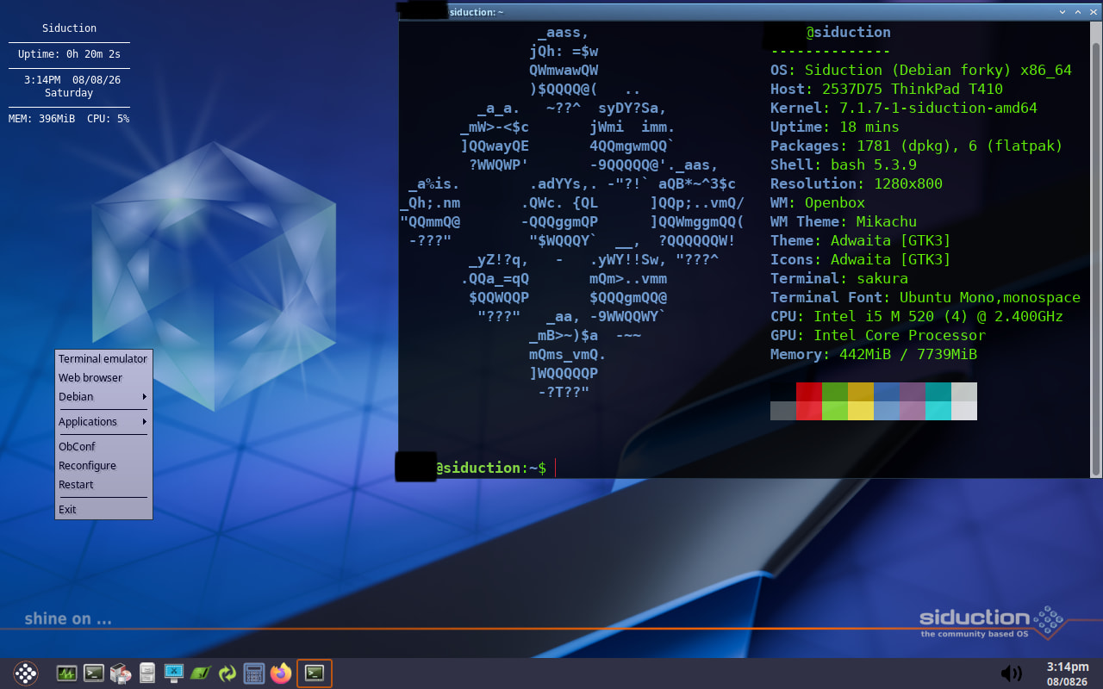Select Reconfigure in the Openbox menu
The image size is (1103, 689).
[103, 466]
